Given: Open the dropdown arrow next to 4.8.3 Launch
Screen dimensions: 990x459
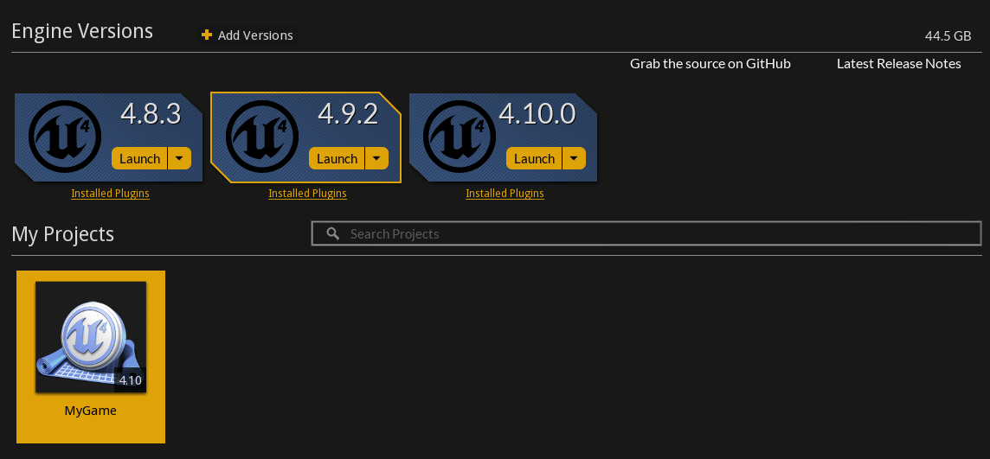Looking at the screenshot, I should [x=179, y=158].
